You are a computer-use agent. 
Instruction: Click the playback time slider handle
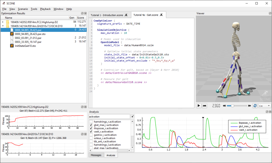(x=232, y=106)
